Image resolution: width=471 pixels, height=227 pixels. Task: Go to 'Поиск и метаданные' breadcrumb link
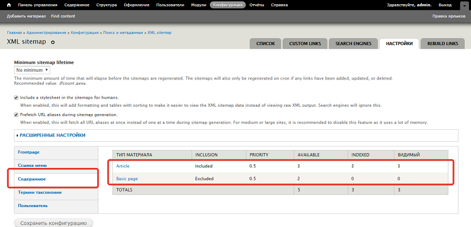click(x=123, y=33)
